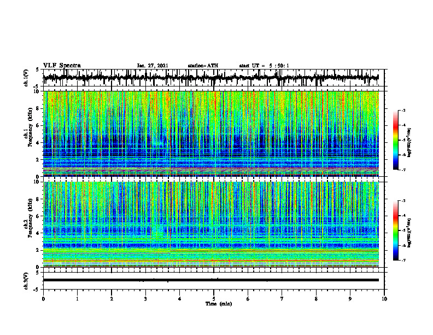The width and height of the screenshot is (433, 335).
Task: Click the ch.2 frequency axis "6" tick label
Action: click(38, 216)
